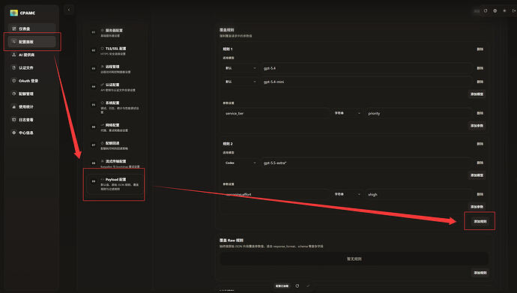Edit the gpt-5.4 model name field
Screen dimensions: 517x293
coord(366,68)
